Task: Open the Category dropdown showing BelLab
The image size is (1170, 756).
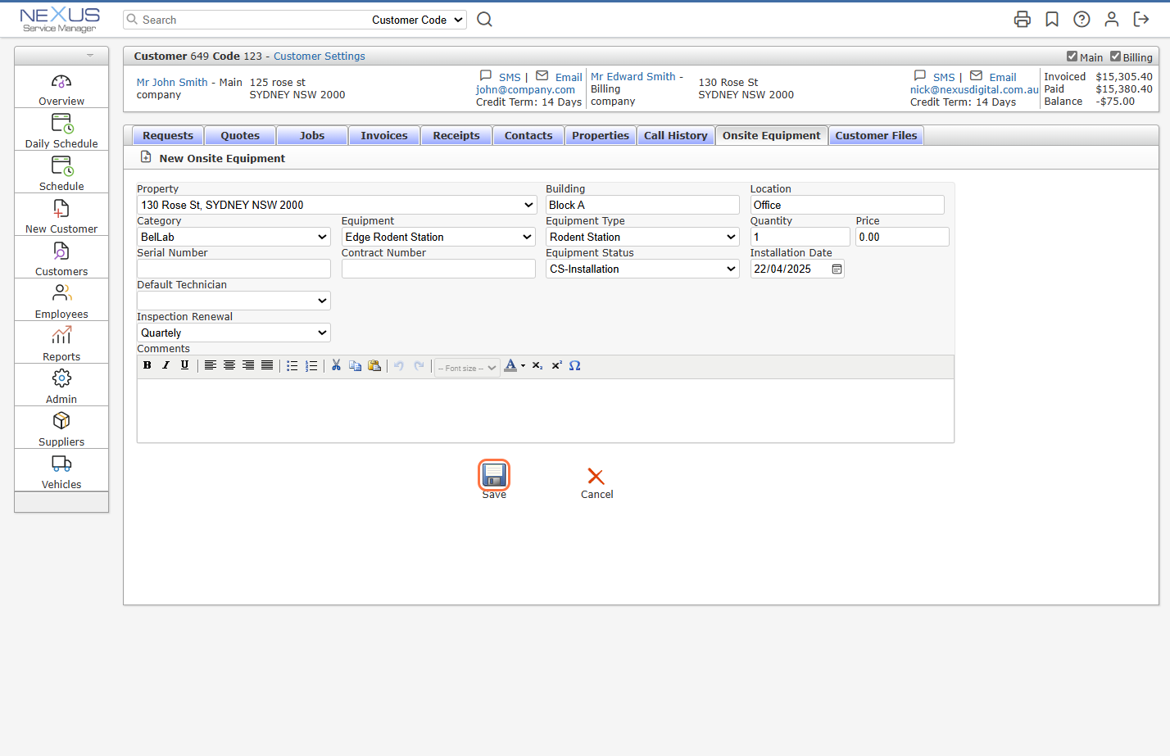Action: (x=234, y=237)
